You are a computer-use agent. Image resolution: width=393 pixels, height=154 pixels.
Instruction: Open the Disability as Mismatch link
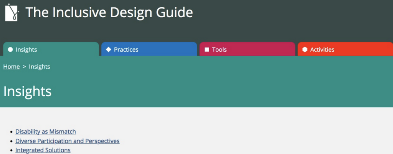[x=46, y=132]
